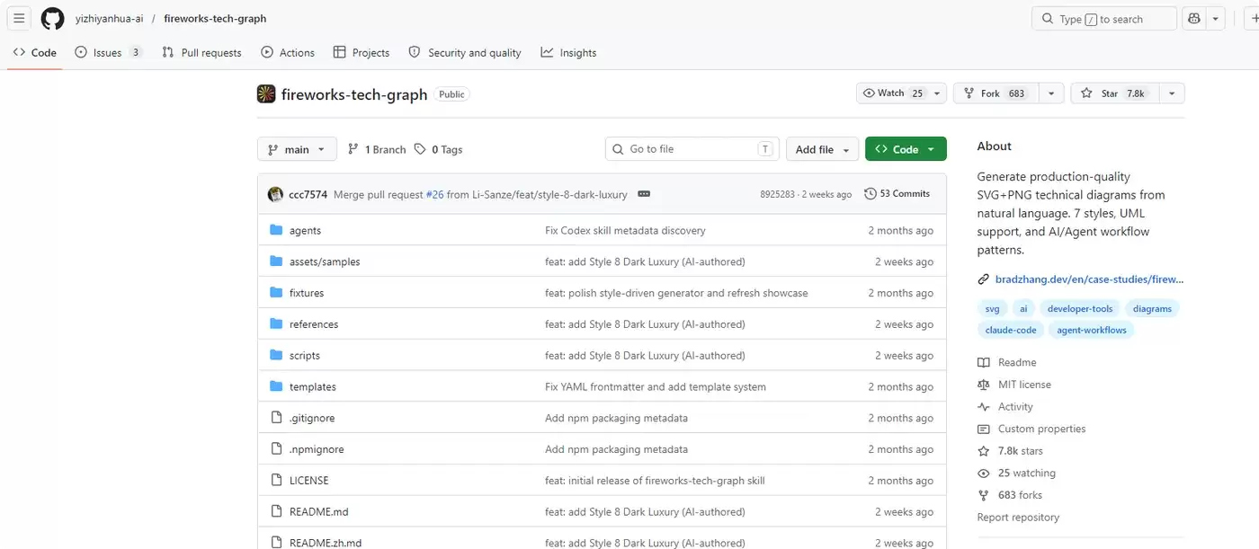Open the agents folder
1259x549 pixels.
pos(305,231)
